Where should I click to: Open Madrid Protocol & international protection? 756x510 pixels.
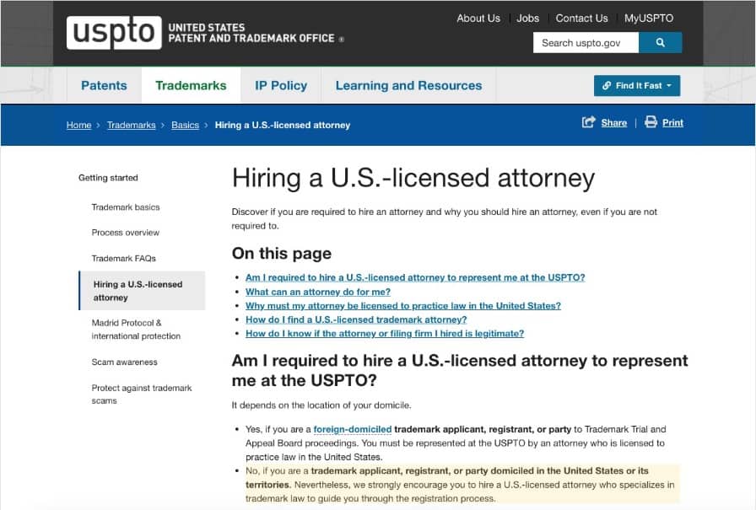136,330
